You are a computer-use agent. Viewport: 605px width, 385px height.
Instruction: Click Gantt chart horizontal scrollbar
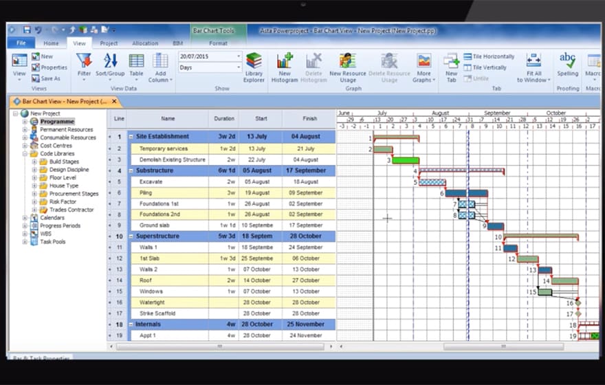click(503, 346)
